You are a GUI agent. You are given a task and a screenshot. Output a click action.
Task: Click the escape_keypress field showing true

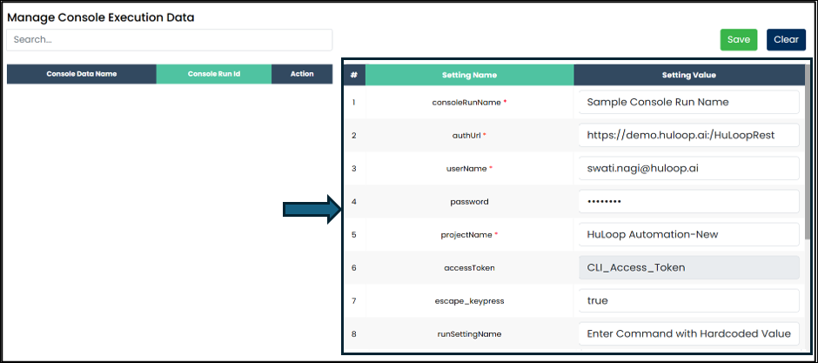tap(687, 300)
